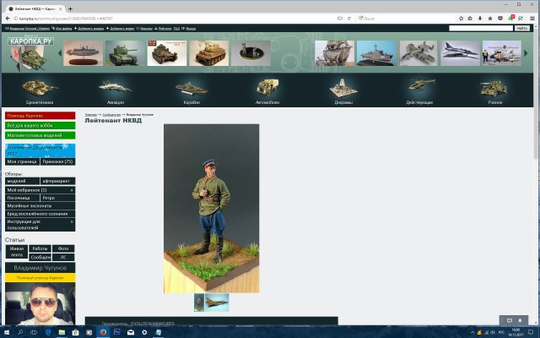Open the Действующие helicopter category
Viewport: 540px width, 338px height.
(419, 89)
